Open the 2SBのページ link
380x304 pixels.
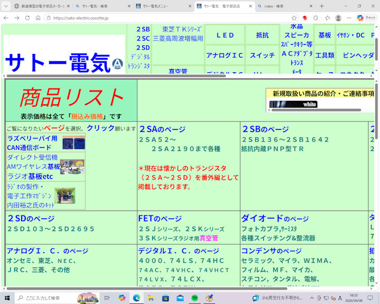coord(265,129)
